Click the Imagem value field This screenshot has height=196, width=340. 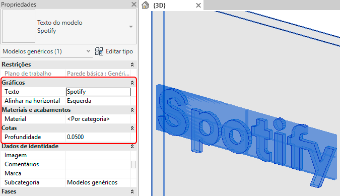(98, 155)
